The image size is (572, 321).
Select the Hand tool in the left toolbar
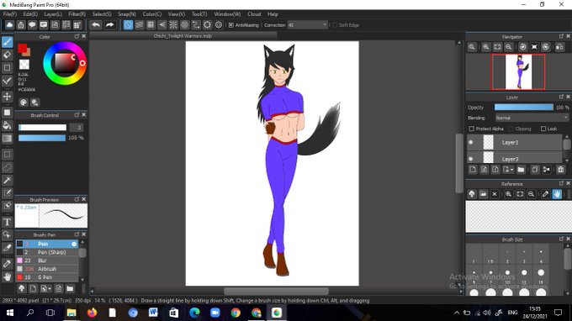tap(8, 277)
